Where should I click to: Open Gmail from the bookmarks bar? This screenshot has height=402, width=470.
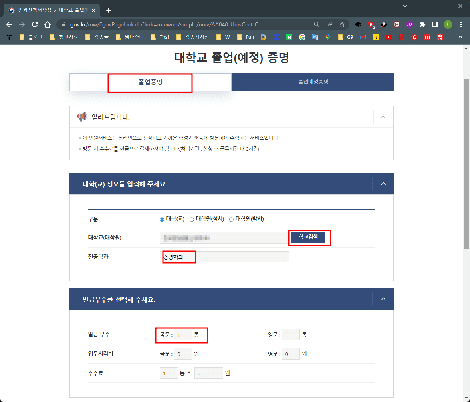click(363, 37)
